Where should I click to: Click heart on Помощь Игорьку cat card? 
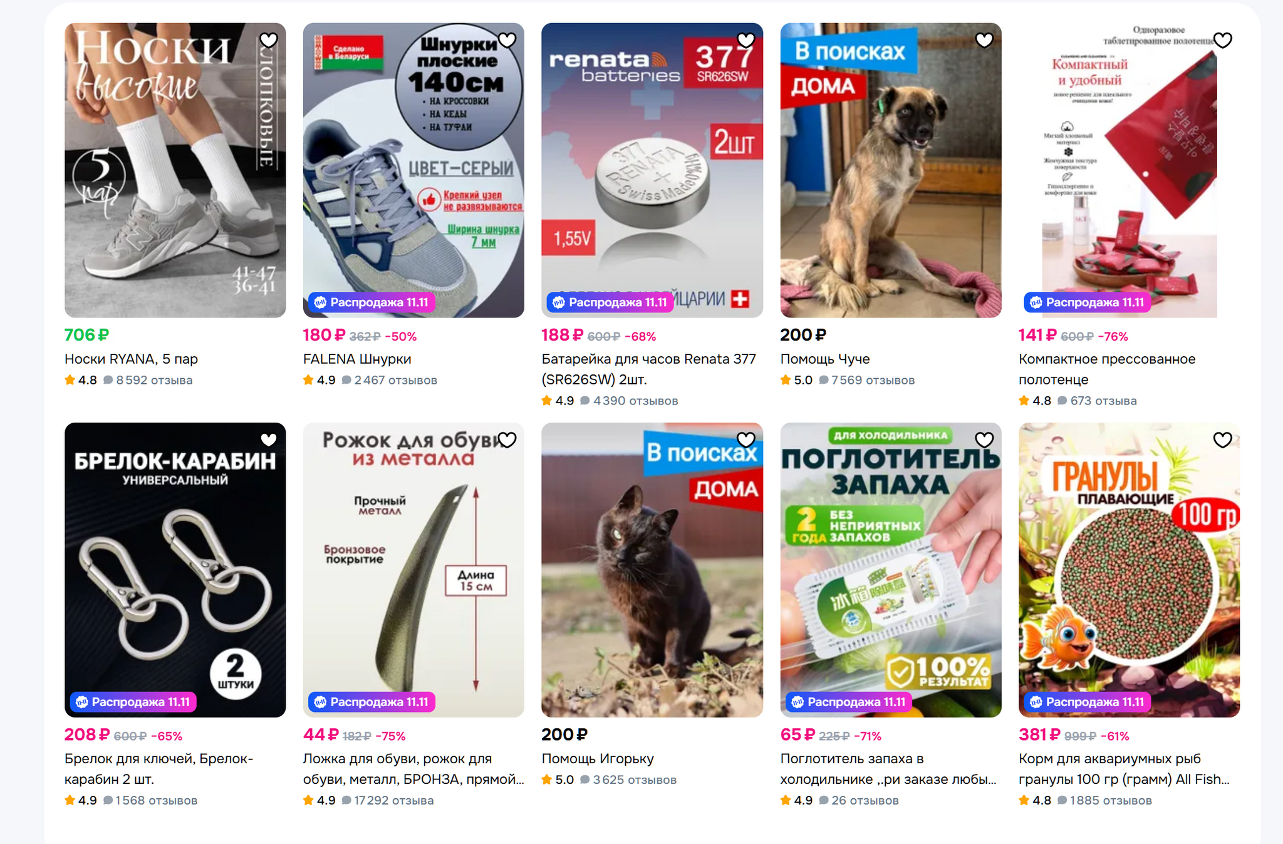coord(745,440)
